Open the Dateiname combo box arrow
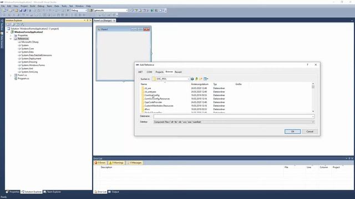Viewport: 355px width, 199px height. 313,117
